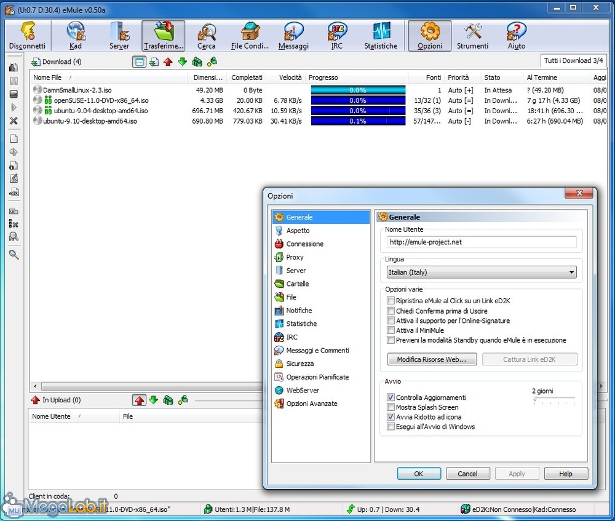Click the Disconnetti toolbar icon
The image size is (615, 521).
point(28,36)
